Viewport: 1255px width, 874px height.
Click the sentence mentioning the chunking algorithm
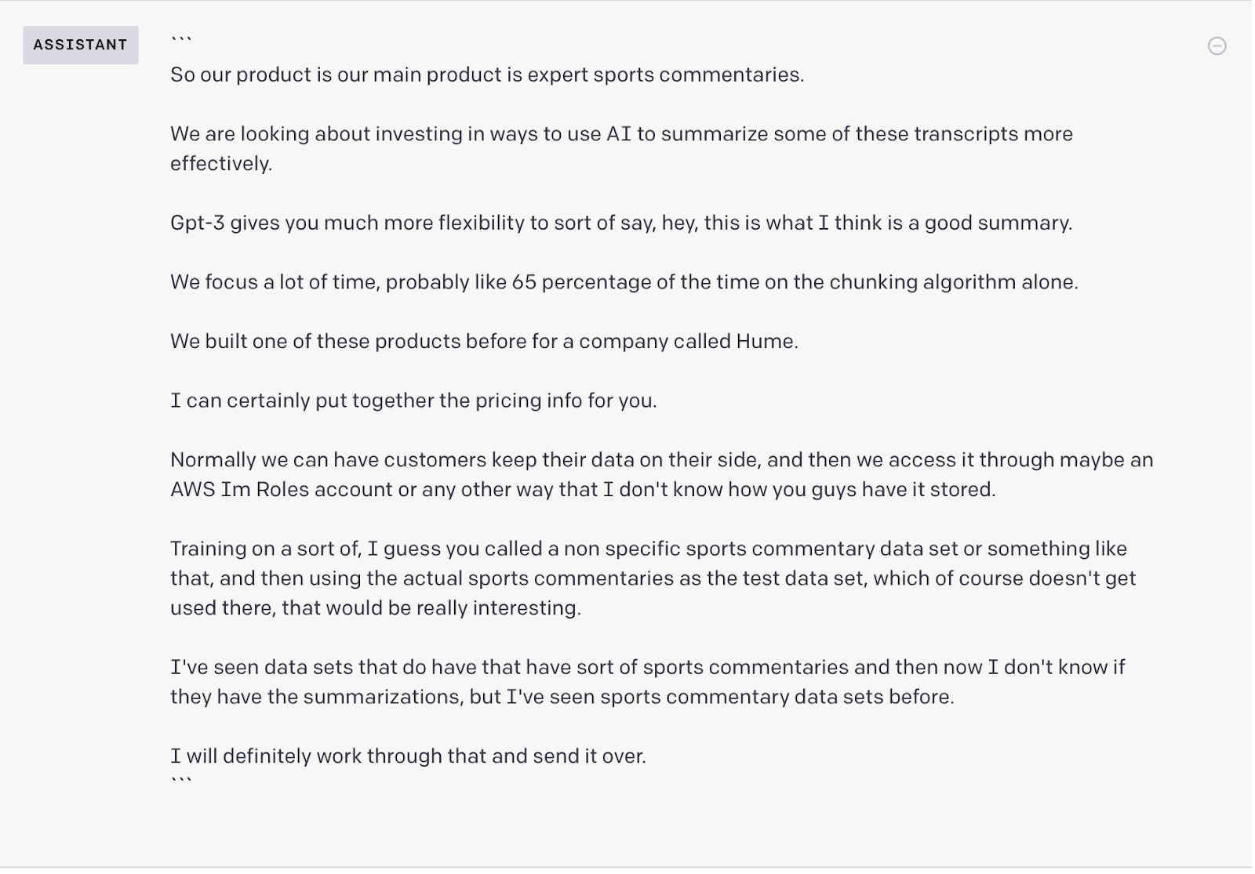coord(624,282)
